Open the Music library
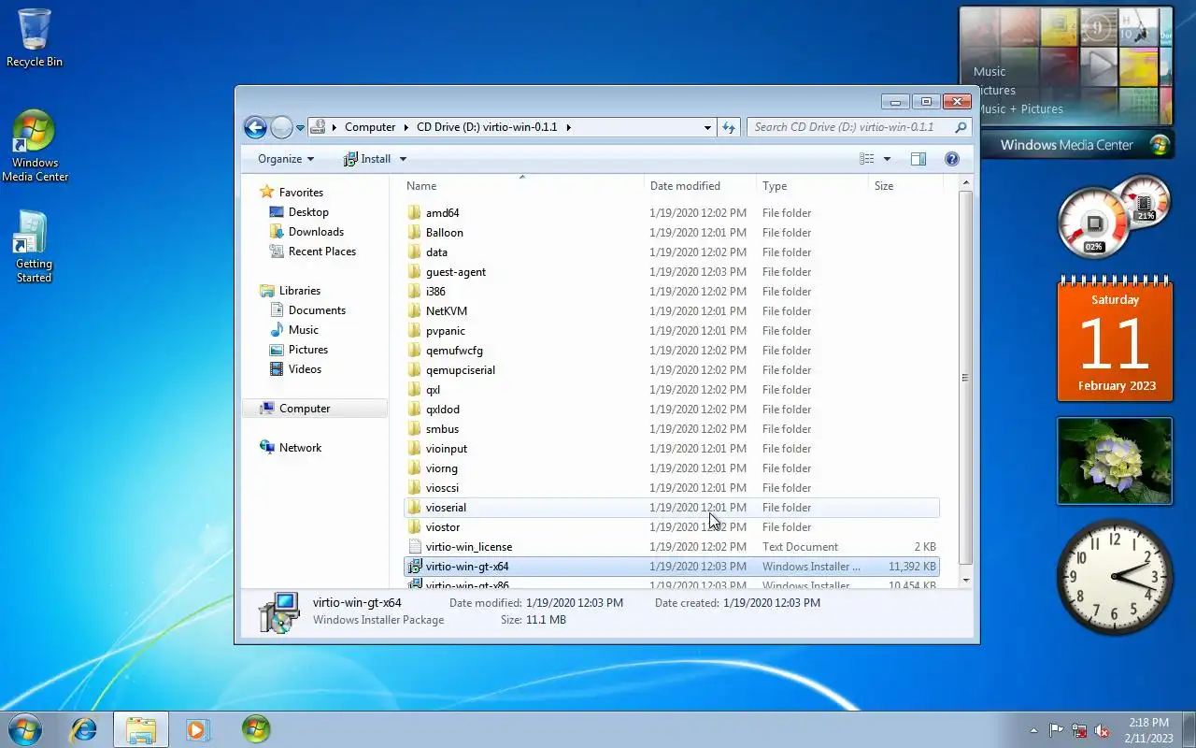The width and height of the screenshot is (1196, 748). pyautogui.click(x=303, y=330)
